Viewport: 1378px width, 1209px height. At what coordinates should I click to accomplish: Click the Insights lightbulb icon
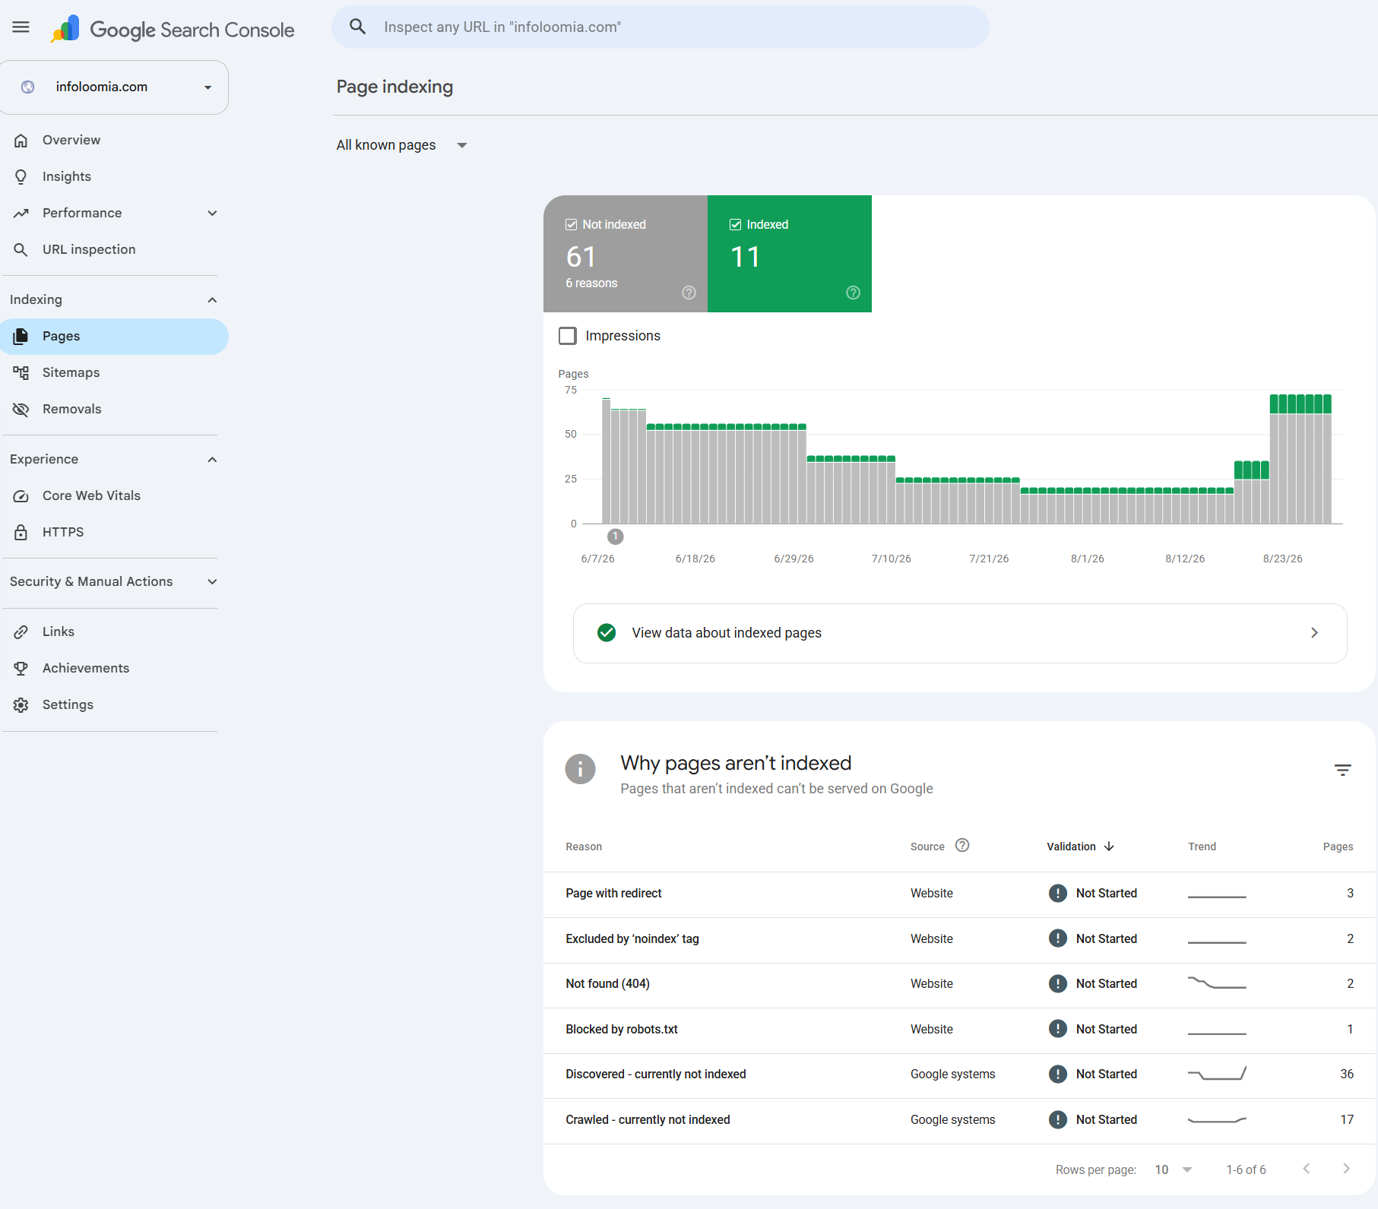21,176
